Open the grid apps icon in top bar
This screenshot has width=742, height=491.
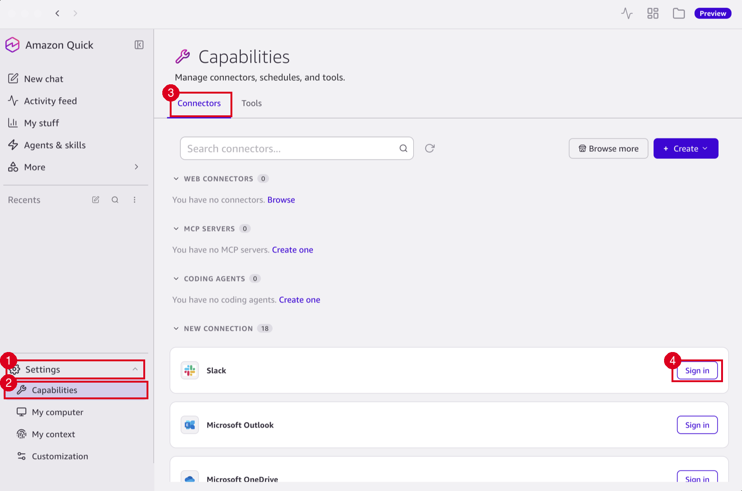pos(653,13)
